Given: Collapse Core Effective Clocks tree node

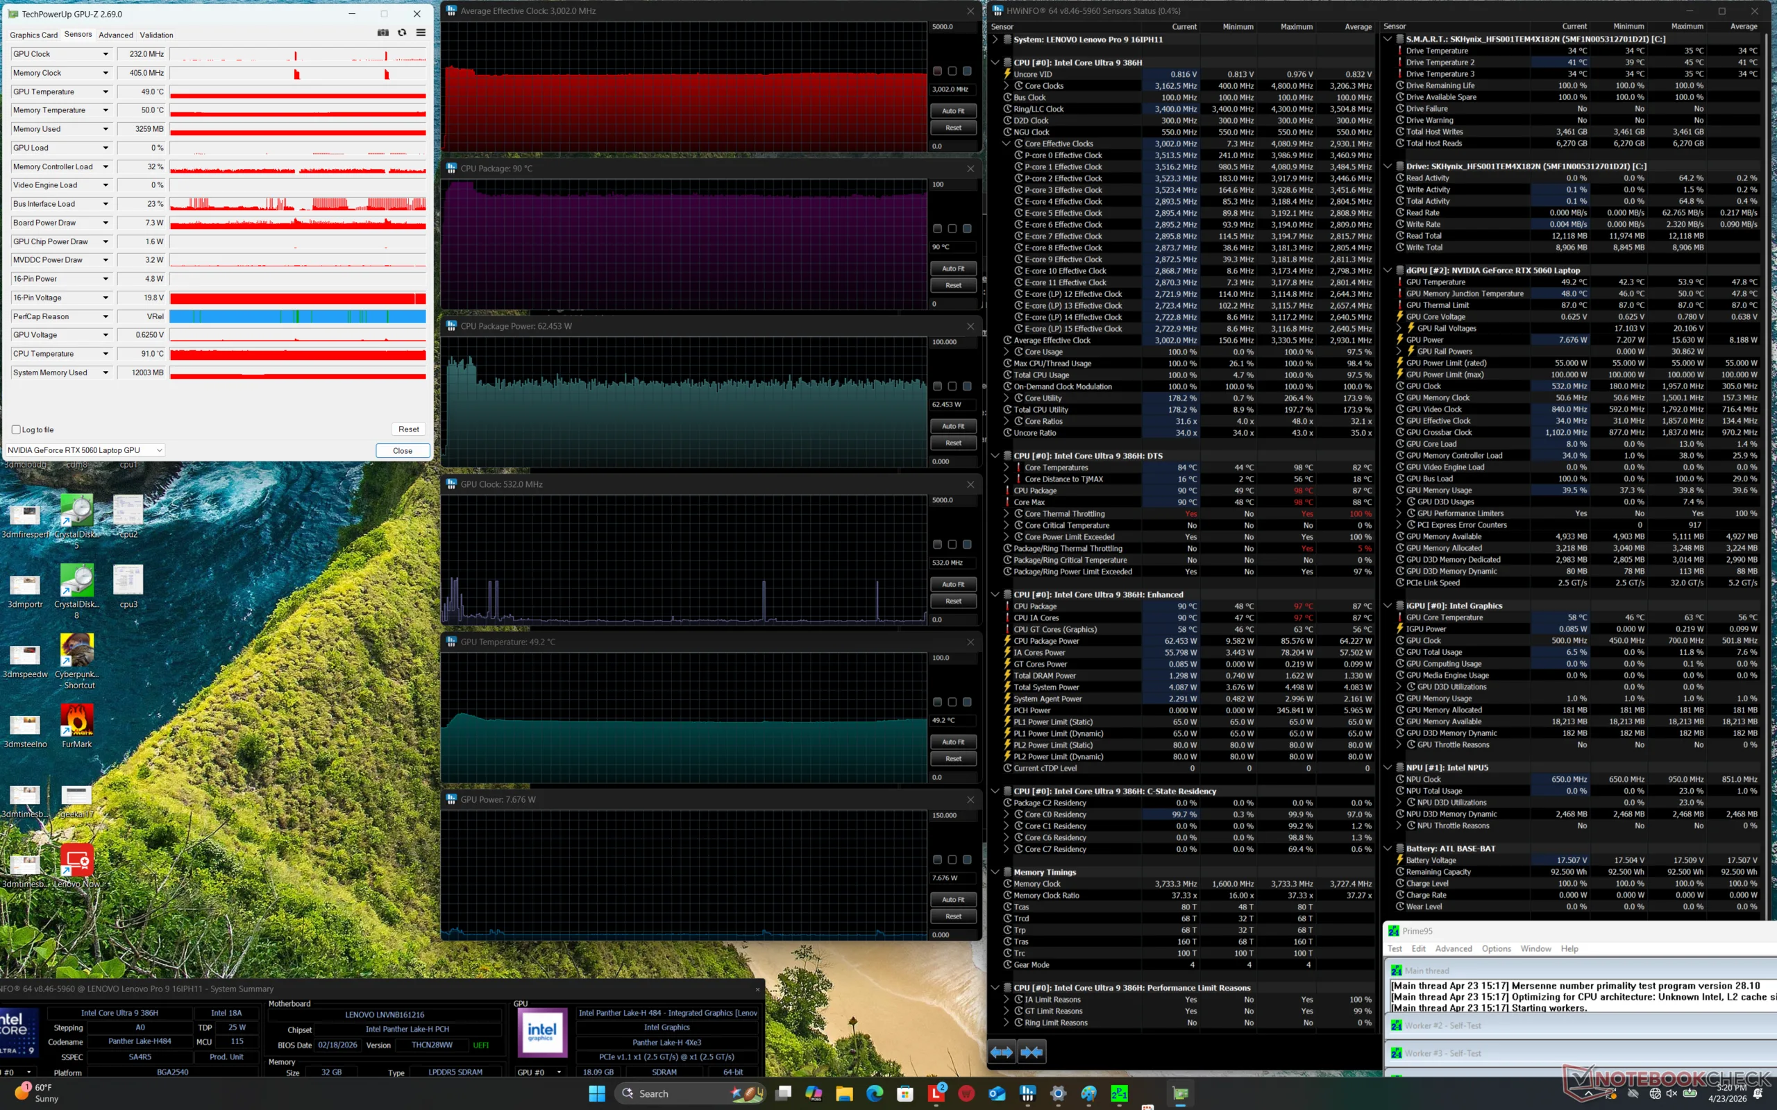Looking at the screenshot, I should point(1007,144).
